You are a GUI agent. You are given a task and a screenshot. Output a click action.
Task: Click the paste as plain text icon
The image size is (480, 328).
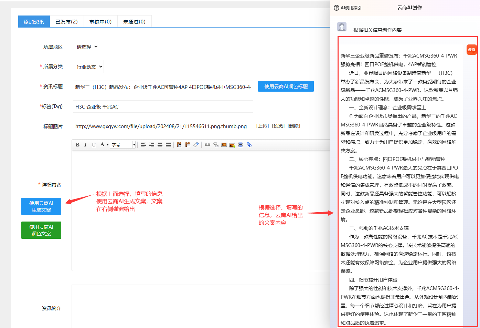[179, 145]
